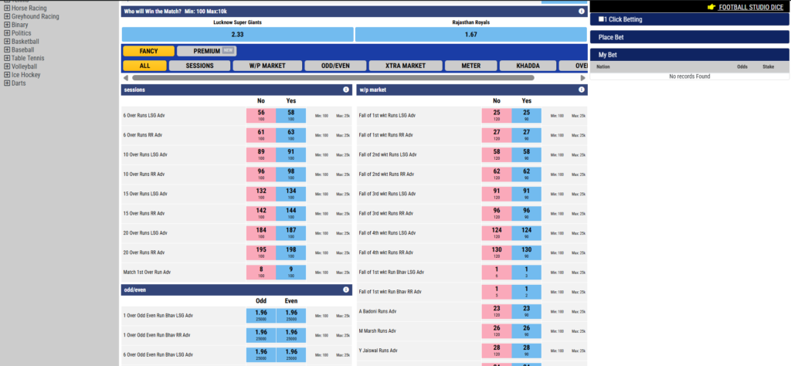Click the left arrow of the horizontal scrollbar
This screenshot has width=791, height=366.
[125, 78]
